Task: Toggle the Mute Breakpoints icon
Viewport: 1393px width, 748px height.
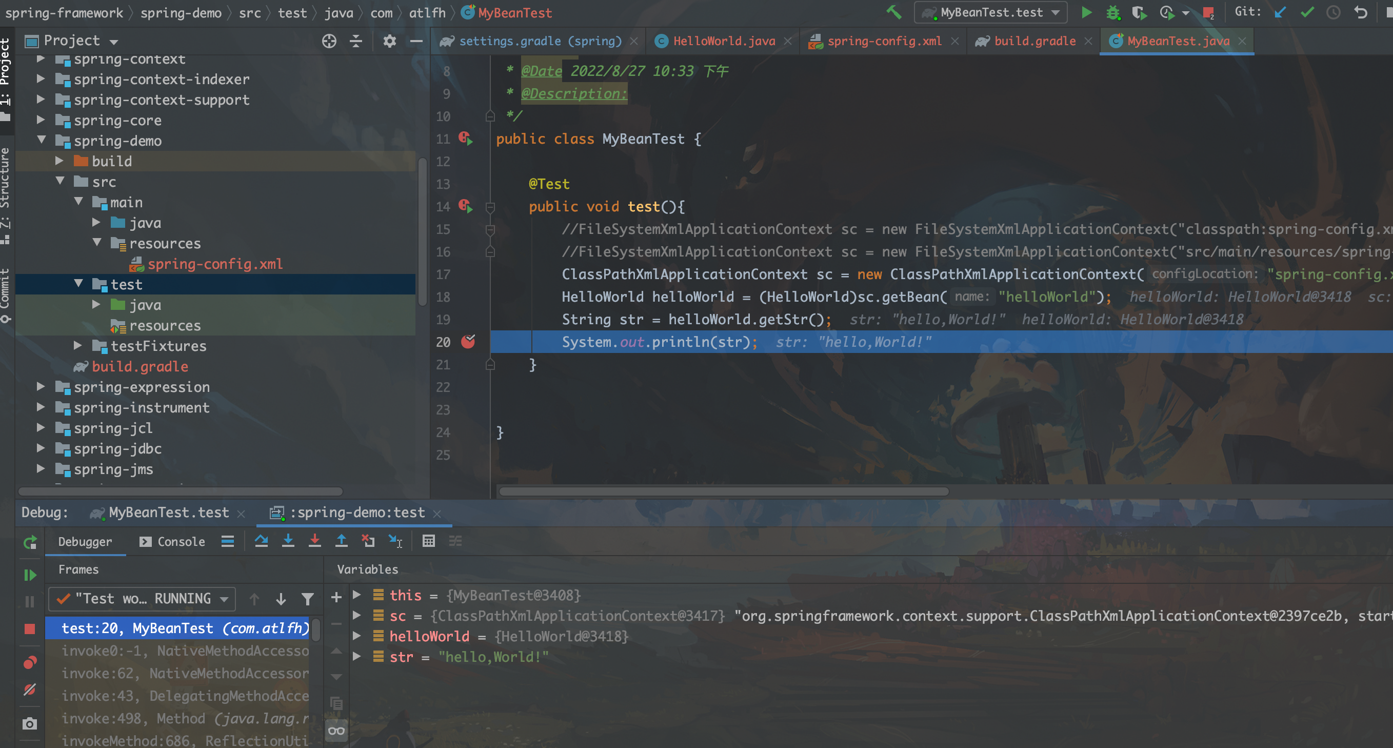Action: tap(30, 690)
